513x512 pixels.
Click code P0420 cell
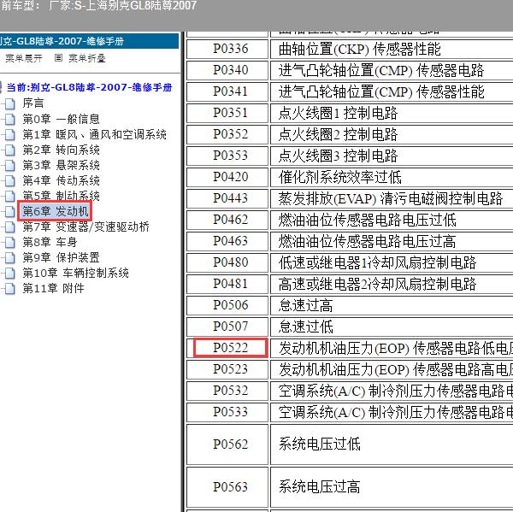227,177
